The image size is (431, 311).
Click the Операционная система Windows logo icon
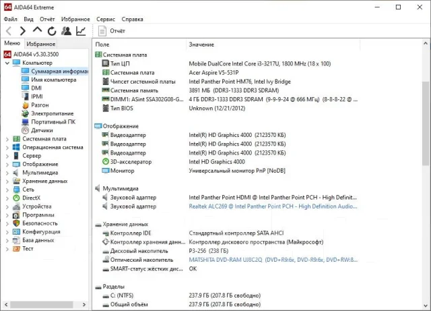point(16,147)
